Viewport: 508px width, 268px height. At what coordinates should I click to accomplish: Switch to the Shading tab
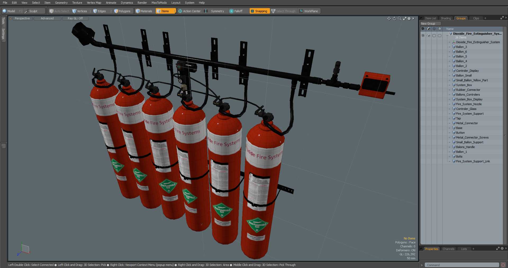click(x=446, y=18)
